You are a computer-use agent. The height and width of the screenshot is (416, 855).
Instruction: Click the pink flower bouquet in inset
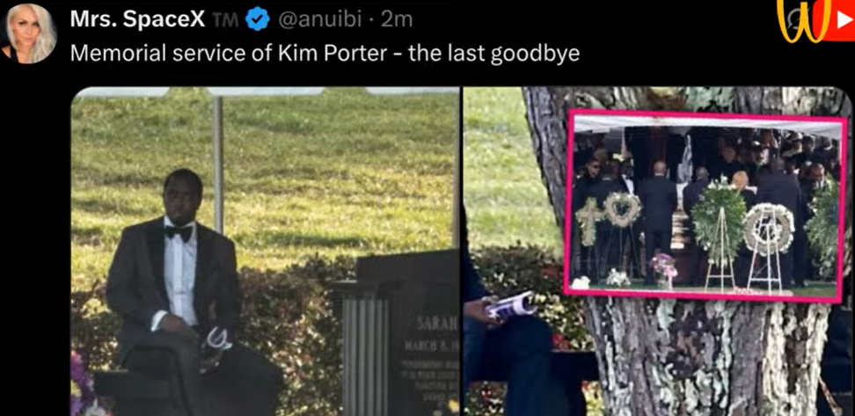click(x=663, y=264)
